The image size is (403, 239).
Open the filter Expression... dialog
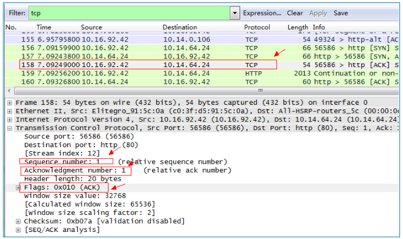(x=262, y=13)
